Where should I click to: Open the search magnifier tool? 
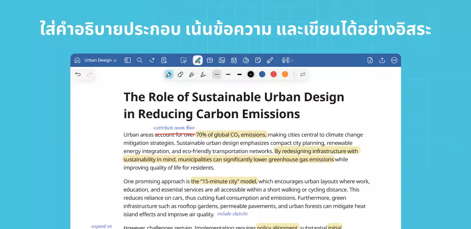(x=140, y=60)
